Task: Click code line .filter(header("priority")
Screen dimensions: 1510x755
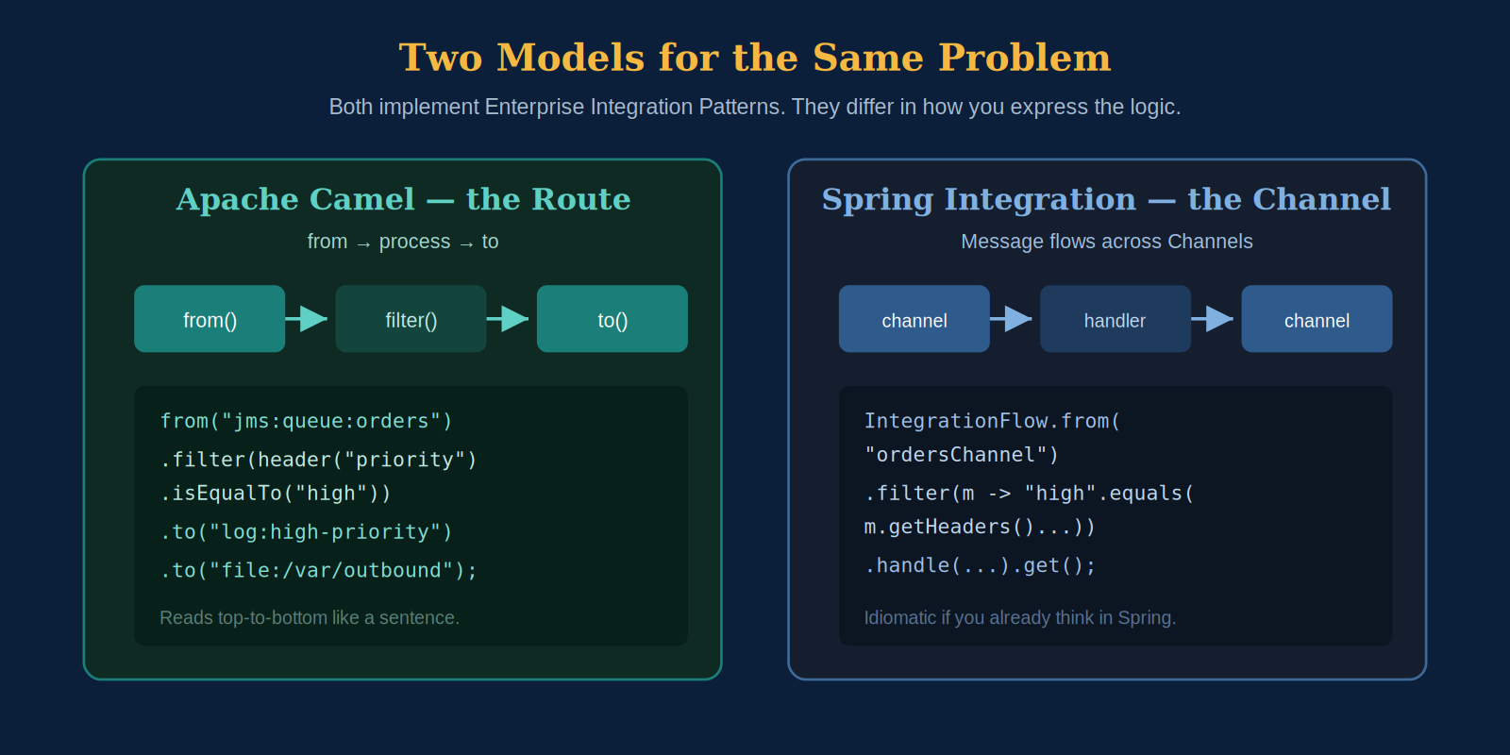Action: [319, 460]
